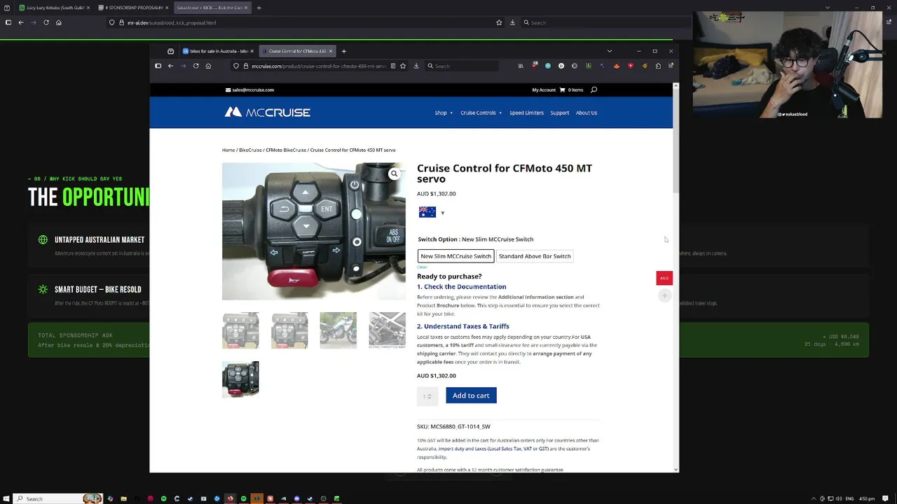Show the servo diagram thumbnail image

(x=387, y=330)
